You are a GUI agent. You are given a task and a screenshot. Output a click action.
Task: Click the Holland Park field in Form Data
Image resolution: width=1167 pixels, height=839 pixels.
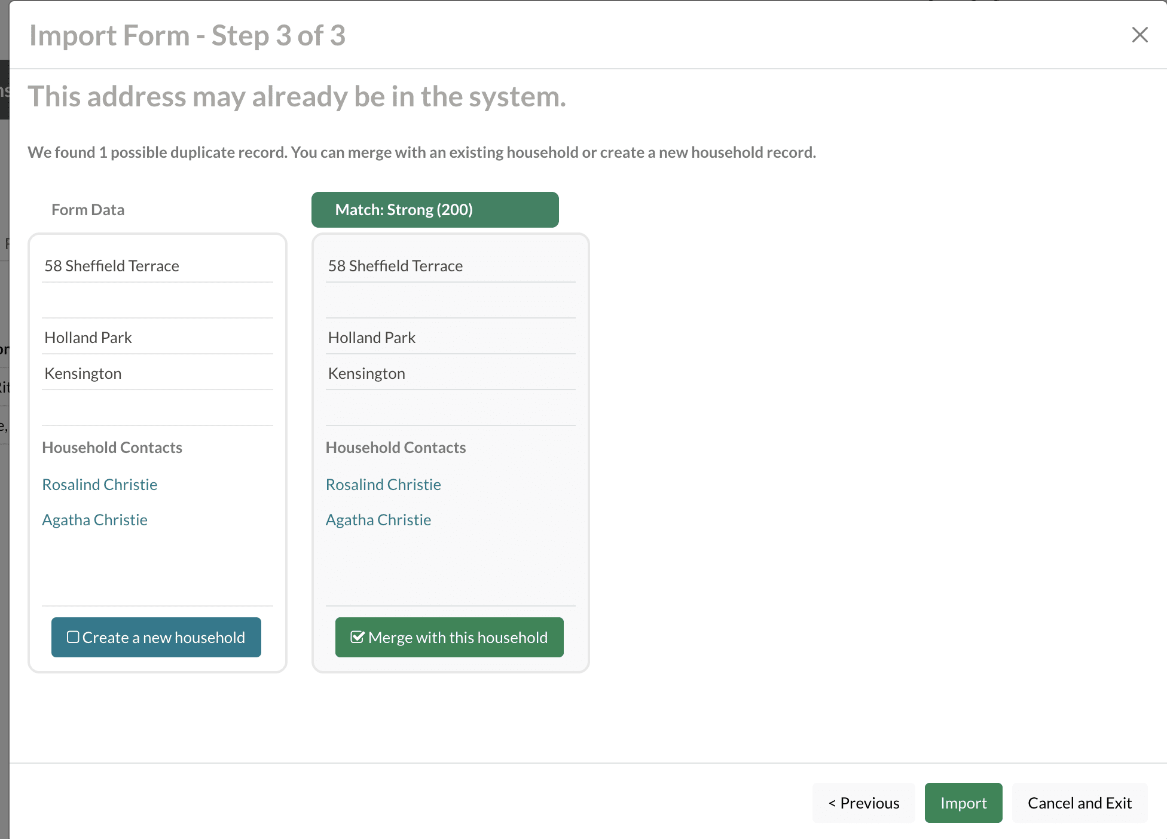[88, 338]
